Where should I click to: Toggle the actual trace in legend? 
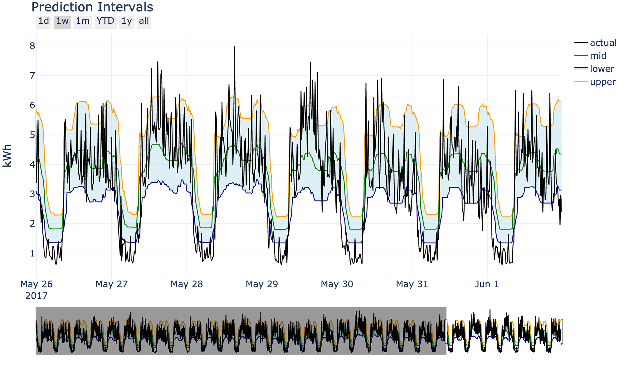(603, 43)
